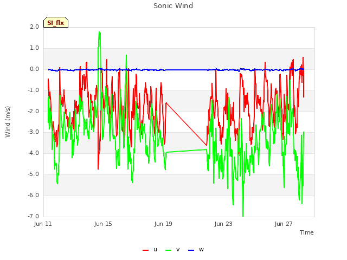Click the green v minimum near -7.0
Screen dimensions: 347x260
[243, 216]
